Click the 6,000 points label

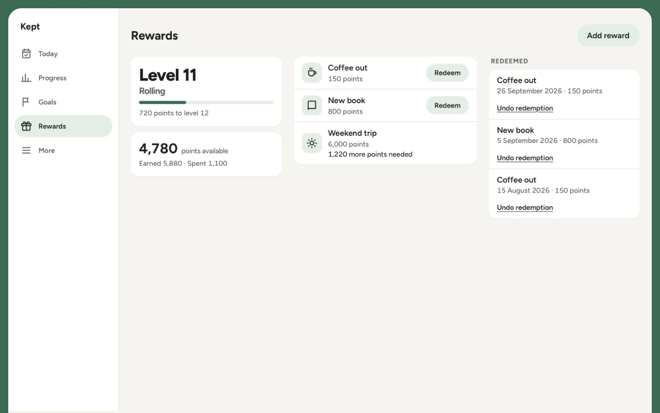pos(349,144)
